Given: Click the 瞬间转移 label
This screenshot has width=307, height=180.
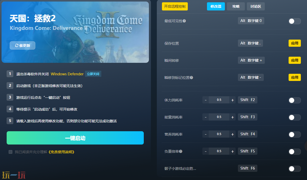Looking at the screenshot, I should coord(172,61).
